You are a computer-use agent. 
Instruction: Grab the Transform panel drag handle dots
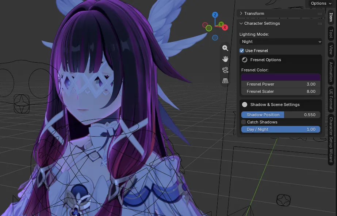[319, 14]
